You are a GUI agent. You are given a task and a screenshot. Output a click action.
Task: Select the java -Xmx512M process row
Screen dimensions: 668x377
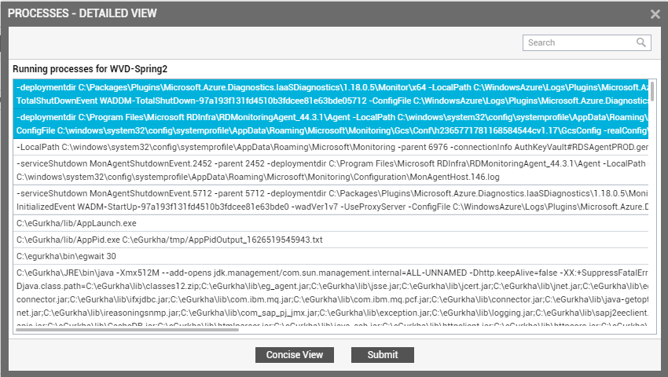point(331,296)
